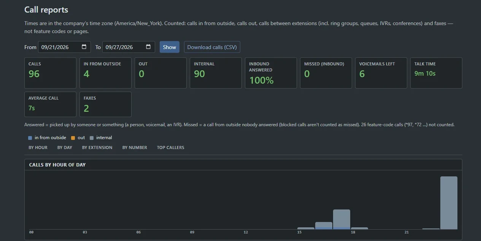This screenshot has height=241, width=481.
Task: Click the chart bar at hour 16
Action: coord(324,225)
